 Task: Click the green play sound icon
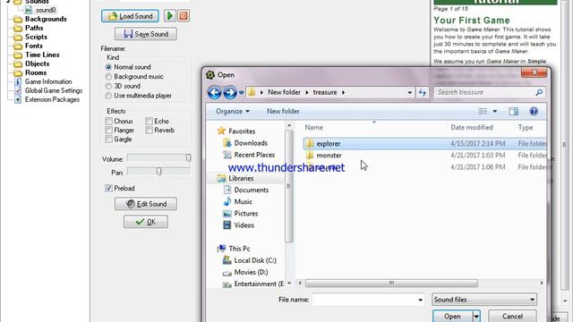coord(169,16)
